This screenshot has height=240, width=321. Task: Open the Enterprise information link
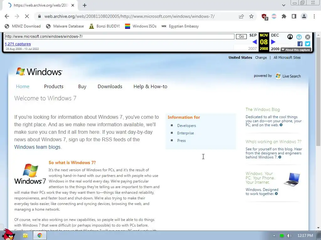(x=186, y=133)
